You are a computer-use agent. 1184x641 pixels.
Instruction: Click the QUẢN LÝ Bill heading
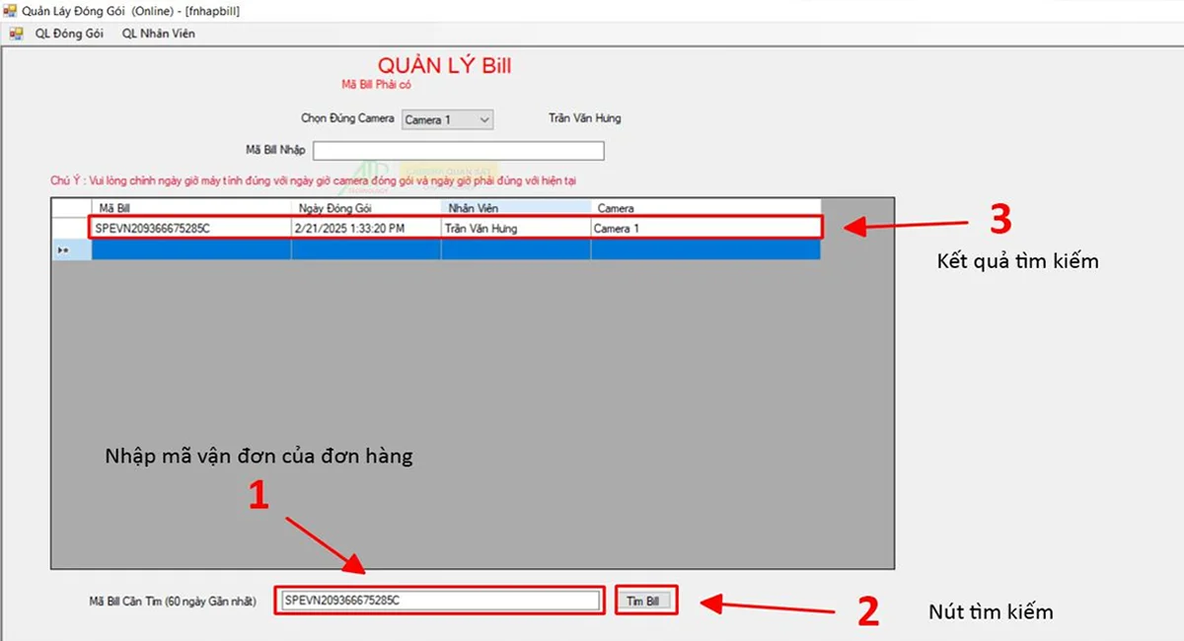coord(444,67)
